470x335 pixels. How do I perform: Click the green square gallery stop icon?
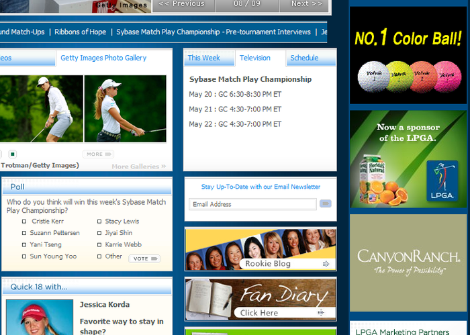pos(13,154)
